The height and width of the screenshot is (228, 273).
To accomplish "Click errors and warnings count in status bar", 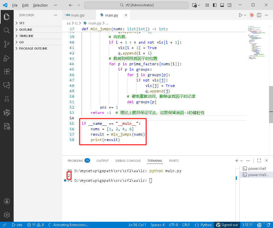I will tap(35, 225).
